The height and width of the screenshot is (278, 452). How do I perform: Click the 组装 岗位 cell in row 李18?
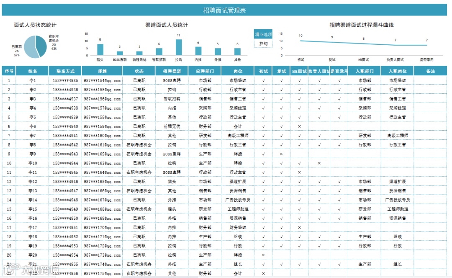(238, 237)
